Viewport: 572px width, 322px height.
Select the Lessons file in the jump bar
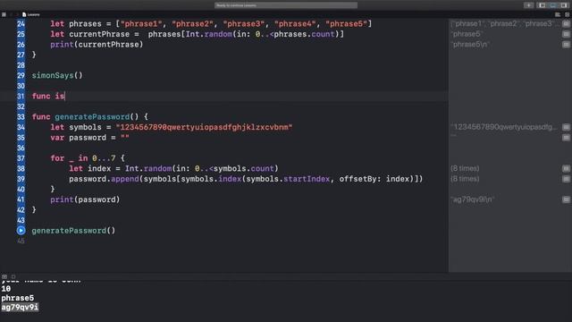point(31,14)
